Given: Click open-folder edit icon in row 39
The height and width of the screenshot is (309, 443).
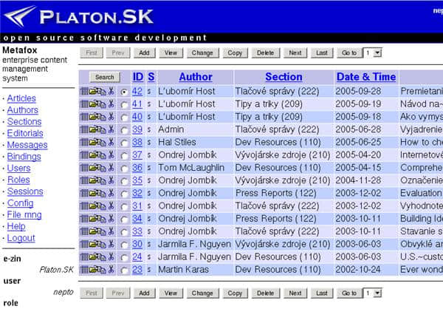Looking at the screenshot, I should pos(94,129).
